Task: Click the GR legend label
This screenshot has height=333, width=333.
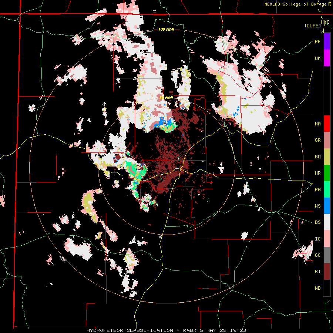Action: [317, 140]
